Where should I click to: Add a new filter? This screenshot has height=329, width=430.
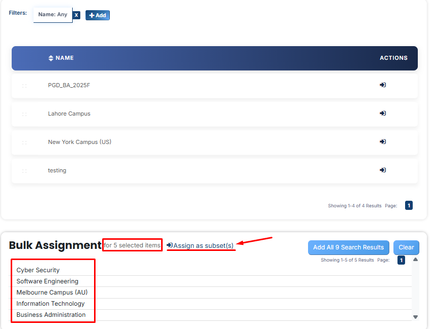98,15
